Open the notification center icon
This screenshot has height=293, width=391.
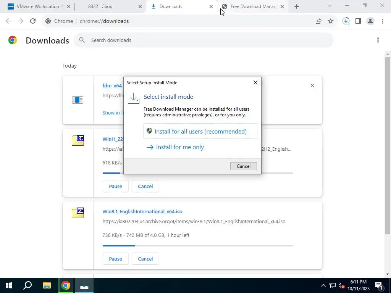coord(379,285)
